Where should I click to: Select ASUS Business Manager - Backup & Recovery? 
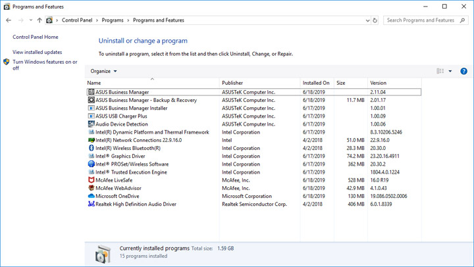146,100
